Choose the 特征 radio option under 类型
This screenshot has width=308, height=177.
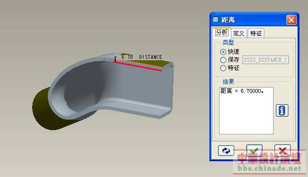point(223,68)
